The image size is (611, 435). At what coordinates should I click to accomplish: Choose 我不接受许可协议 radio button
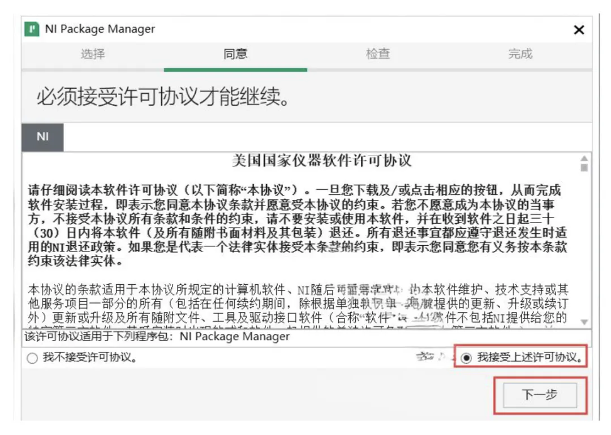32,358
